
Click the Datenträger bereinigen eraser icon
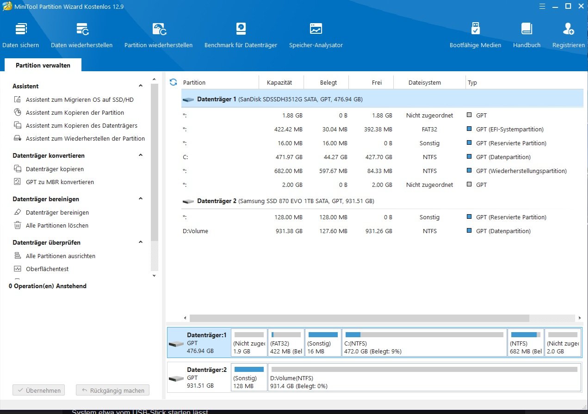coord(18,212)
